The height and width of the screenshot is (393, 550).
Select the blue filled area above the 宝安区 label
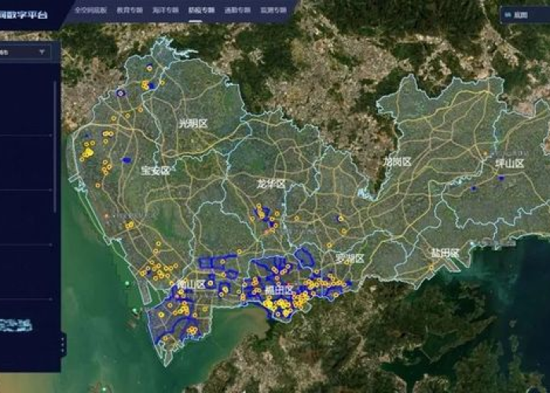point(126,160)
